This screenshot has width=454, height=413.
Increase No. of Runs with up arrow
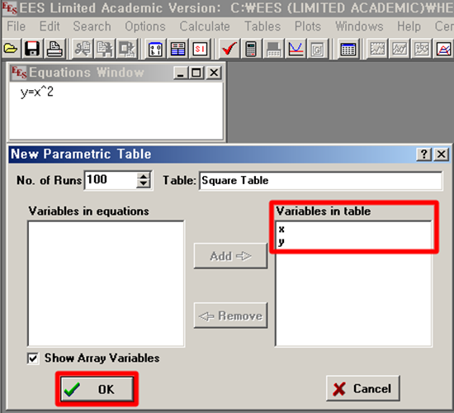point(144,176)
